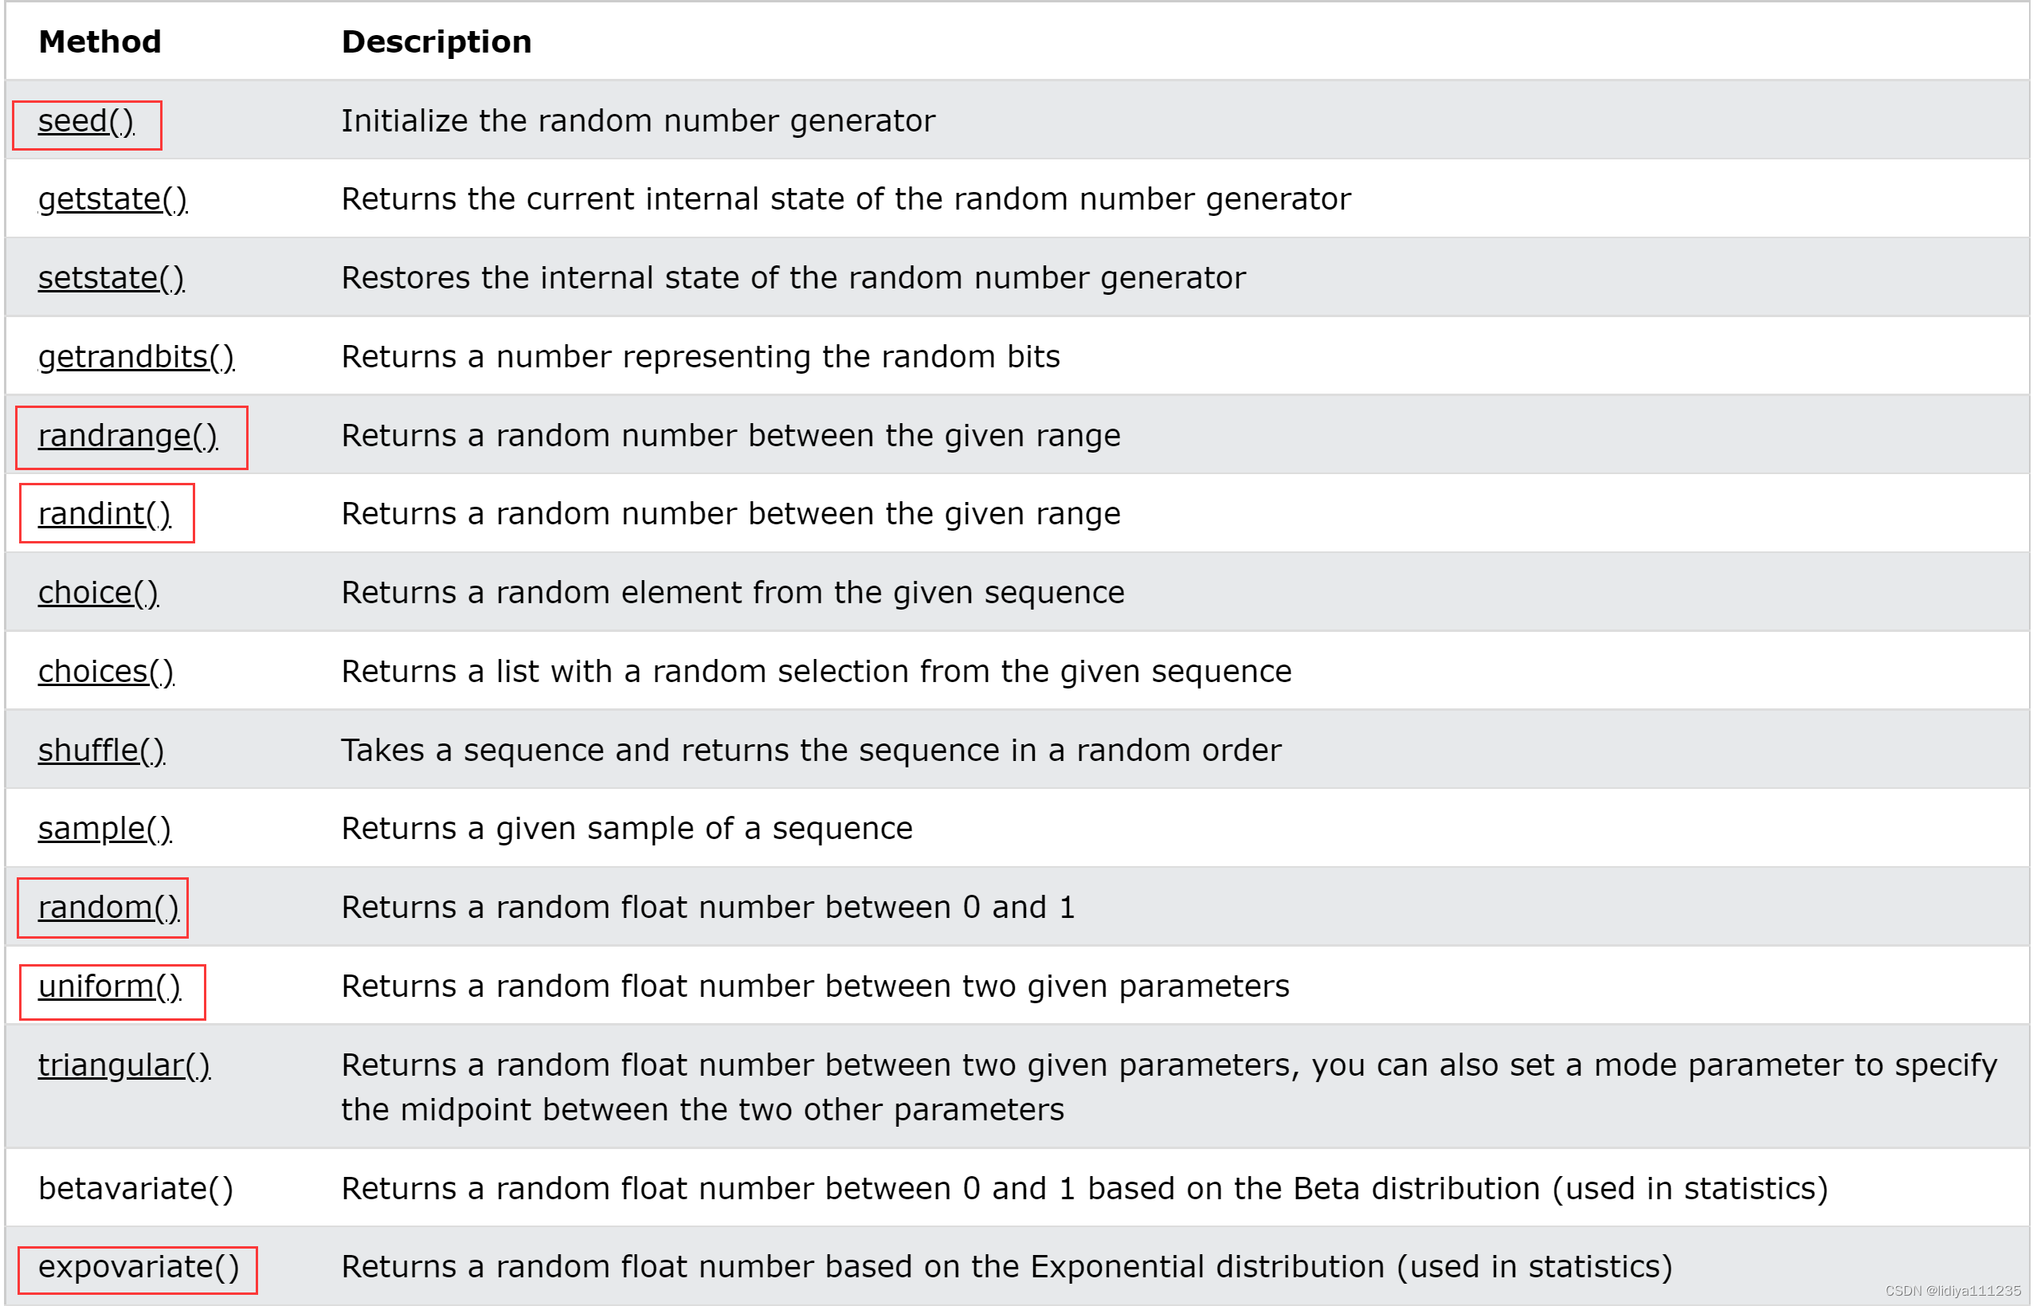The height and width of the screenshot is (1306, 2033).
Task: Open the choices() method link
Action: (106, 672)
